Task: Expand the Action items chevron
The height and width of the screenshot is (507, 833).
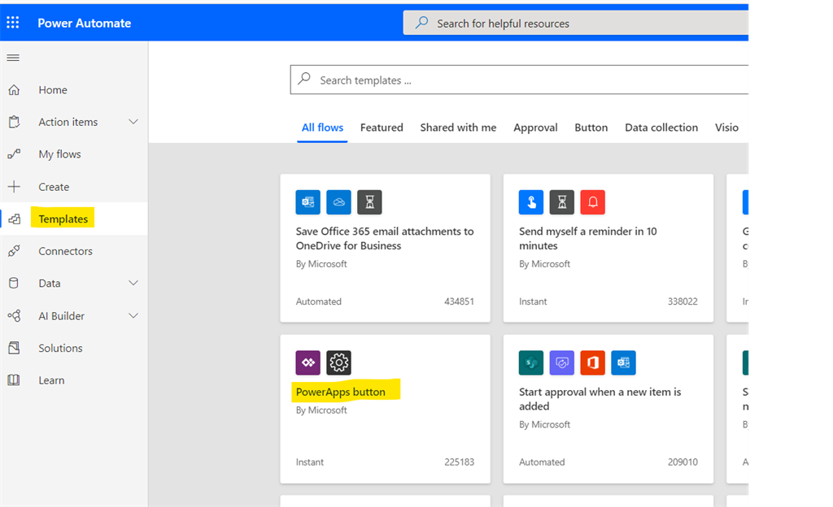Action: [x=133, y=122]
